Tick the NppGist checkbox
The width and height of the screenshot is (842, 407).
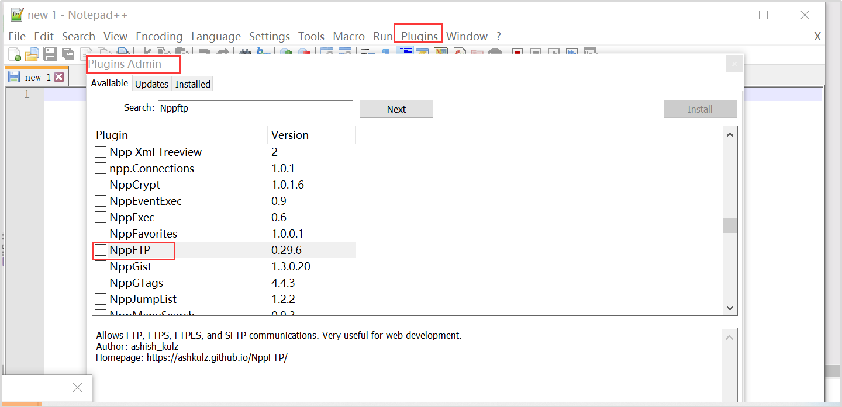point(101,267)
